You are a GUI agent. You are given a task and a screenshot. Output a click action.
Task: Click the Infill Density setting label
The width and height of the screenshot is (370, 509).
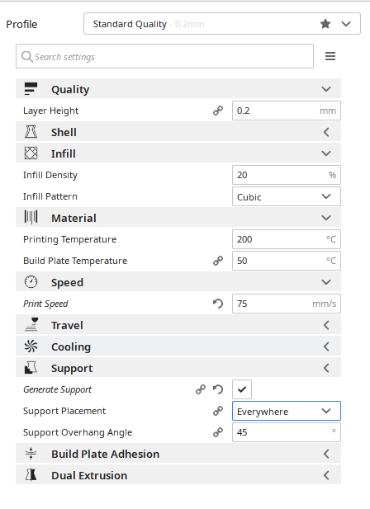[x=50, y=175]
